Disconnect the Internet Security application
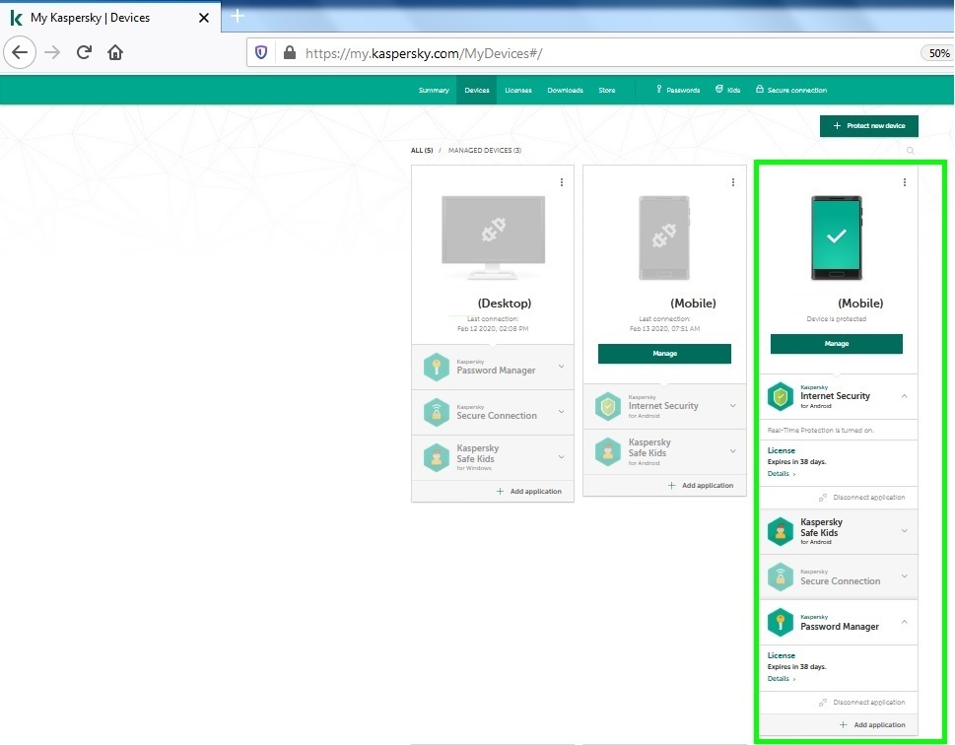955x745 pixels. pyautogui.click(x=861, y=497)
